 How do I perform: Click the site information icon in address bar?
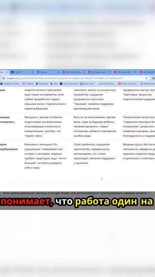pos(3,78)
